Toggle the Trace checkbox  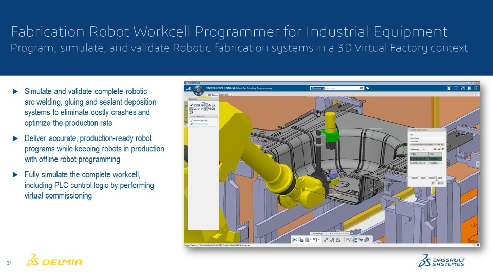tap(435, 178)
